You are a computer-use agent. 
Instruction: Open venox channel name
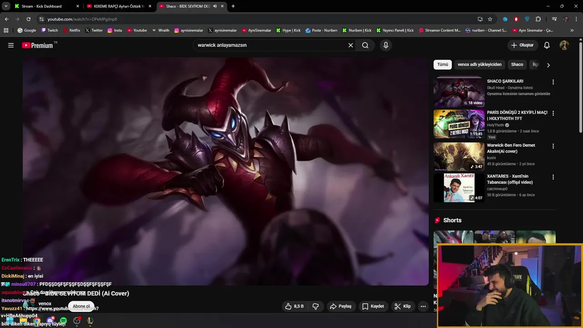pyautogui.click(x=45, y=303)
